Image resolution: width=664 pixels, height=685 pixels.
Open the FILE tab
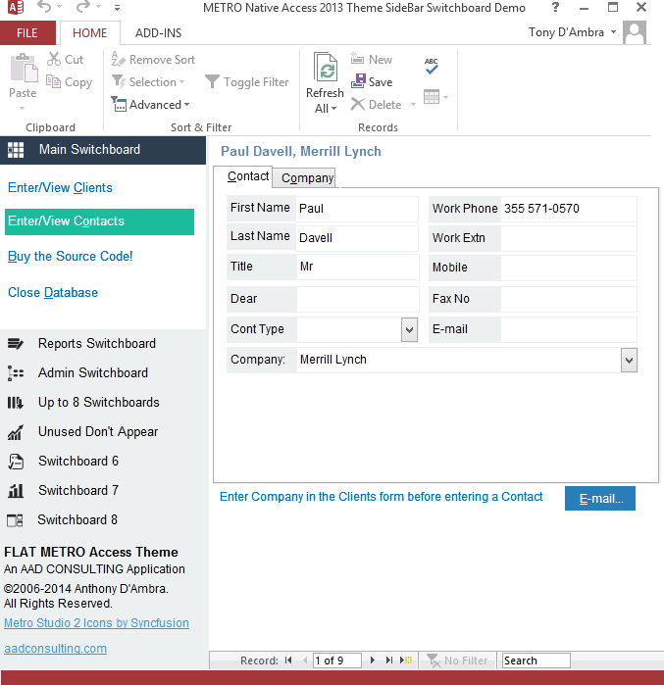(27, 32)
